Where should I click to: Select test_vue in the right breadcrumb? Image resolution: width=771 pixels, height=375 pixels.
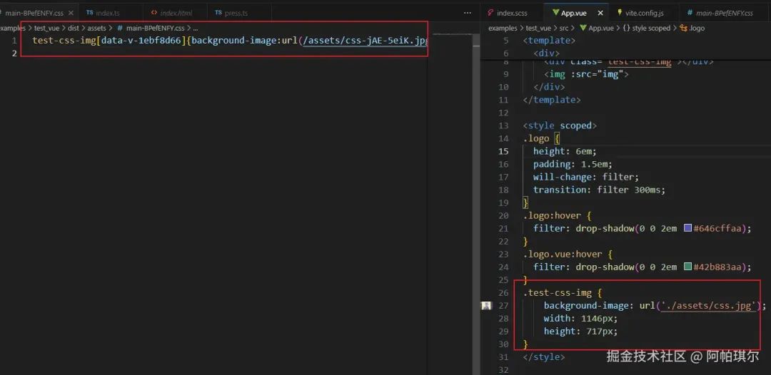tap(538, 29)
